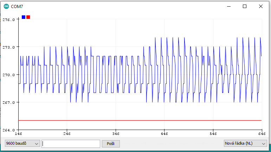271x152 pixels.
Task: Close the COM7 serial plotter window
Action: coord(261,6)
